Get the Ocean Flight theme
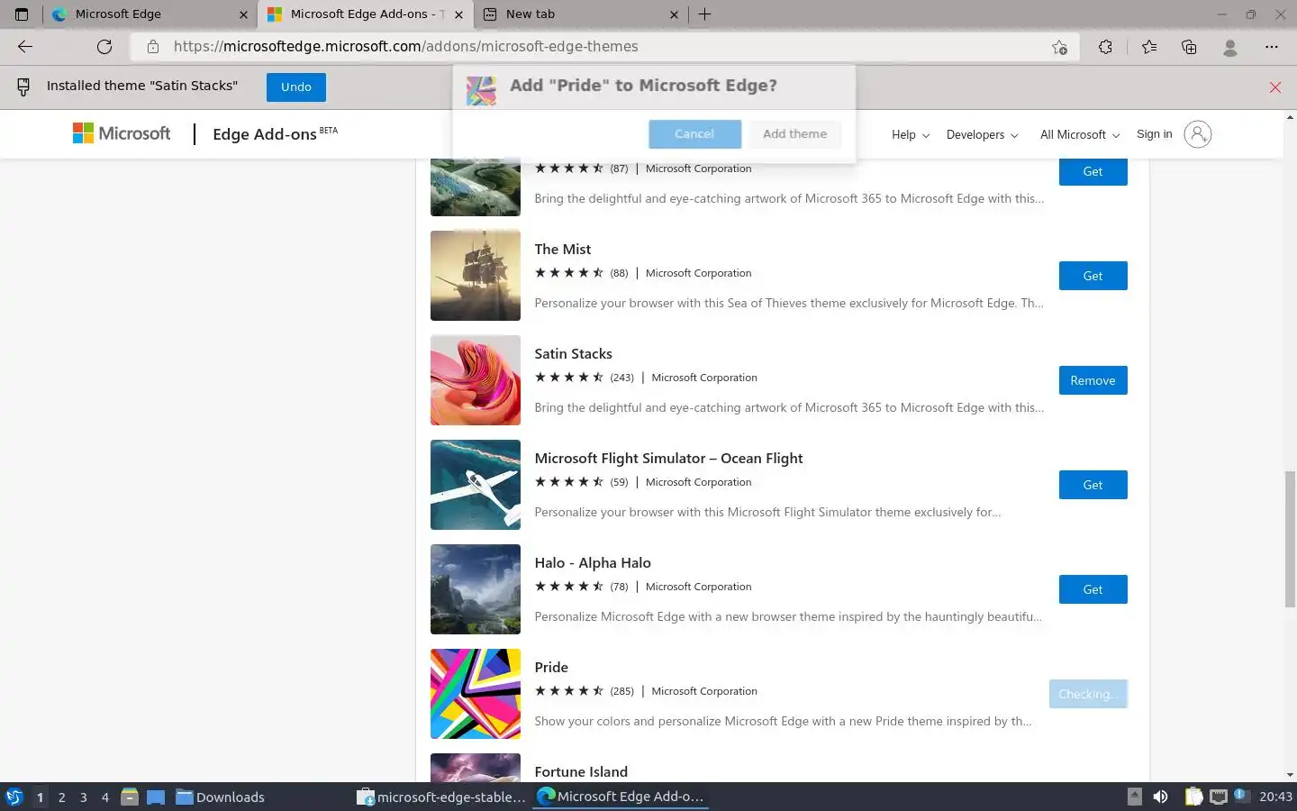This screenshot has width=1297, height=811. (1093, 485)
